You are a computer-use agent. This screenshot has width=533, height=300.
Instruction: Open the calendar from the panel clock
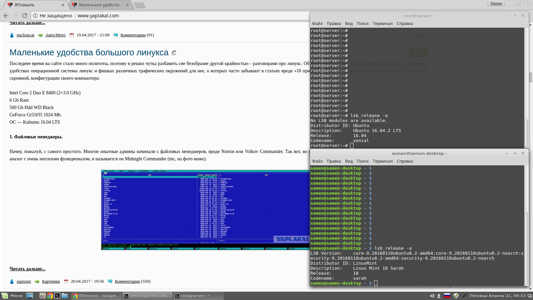(x=497, y=296)
